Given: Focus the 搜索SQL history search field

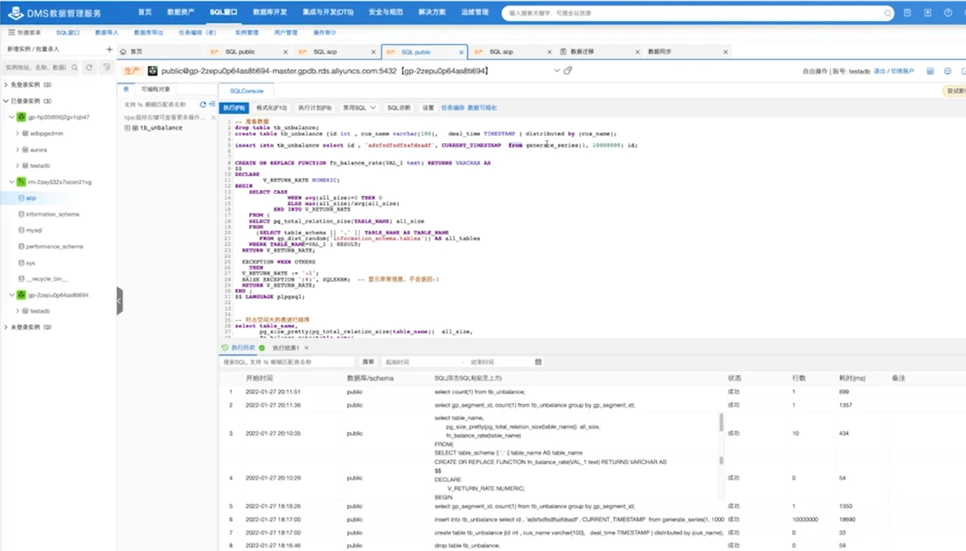Looking at the screenshot, I should pyautogui.click(x=287, y=362).
